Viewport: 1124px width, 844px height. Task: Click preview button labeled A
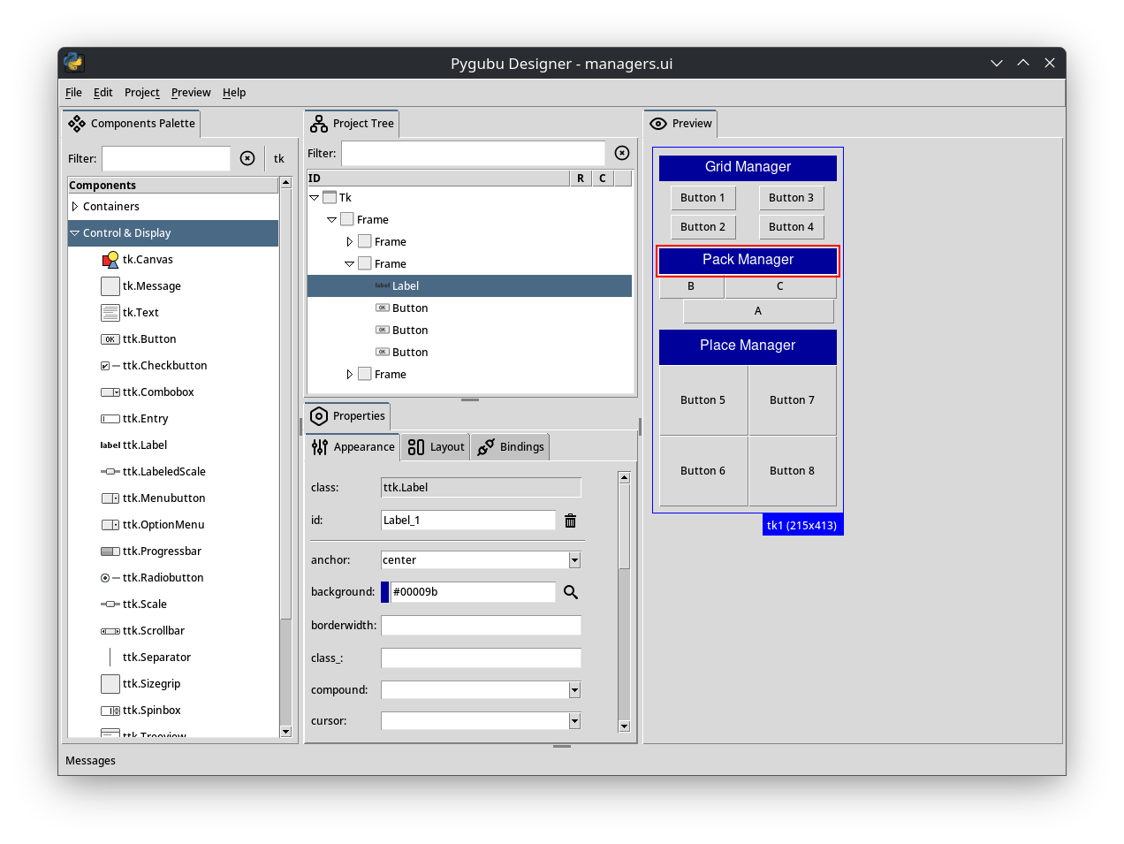(758, 311)
